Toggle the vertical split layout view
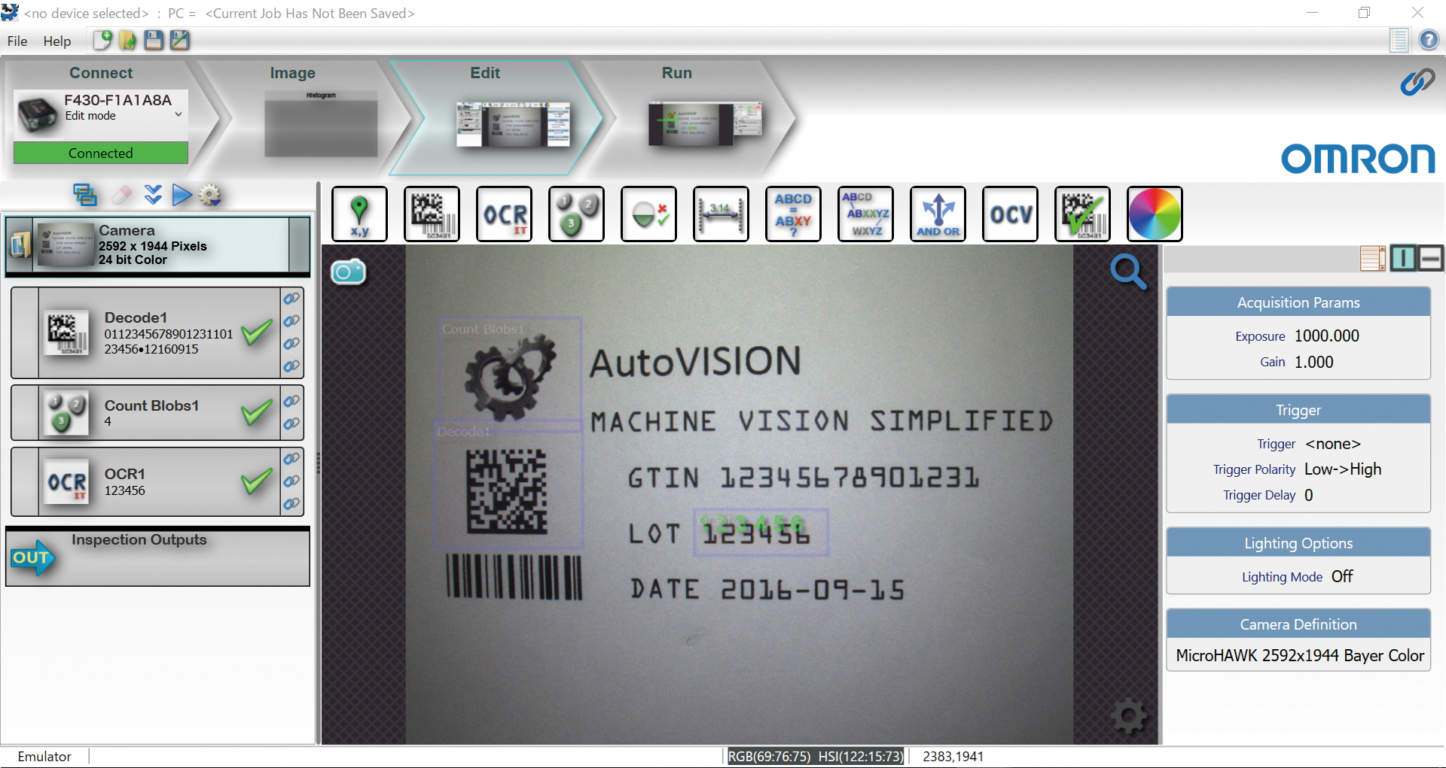 point(1402,258)
